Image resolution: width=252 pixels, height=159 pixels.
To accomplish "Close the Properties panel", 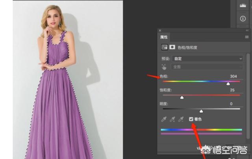I will click(x=160, y=31).
